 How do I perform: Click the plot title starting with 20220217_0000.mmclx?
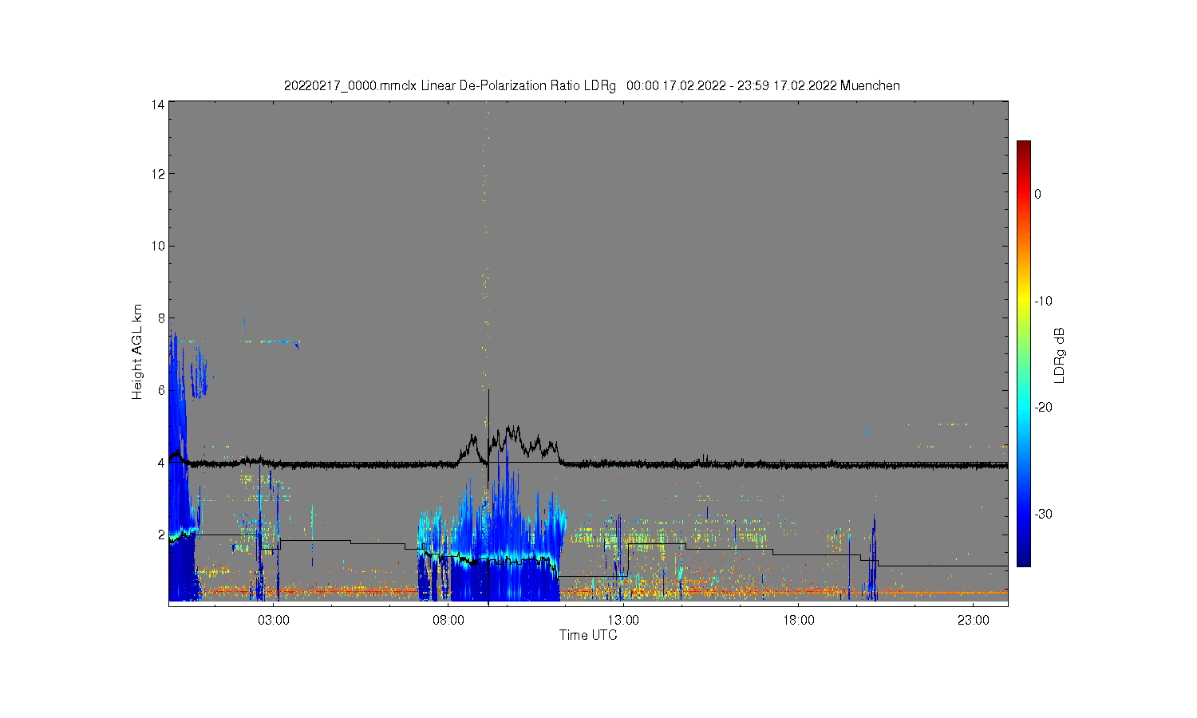point(591,85)
